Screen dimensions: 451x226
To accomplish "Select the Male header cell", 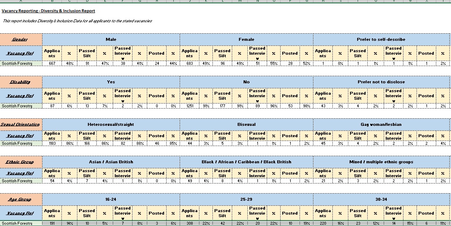I will tap(111, 39).
